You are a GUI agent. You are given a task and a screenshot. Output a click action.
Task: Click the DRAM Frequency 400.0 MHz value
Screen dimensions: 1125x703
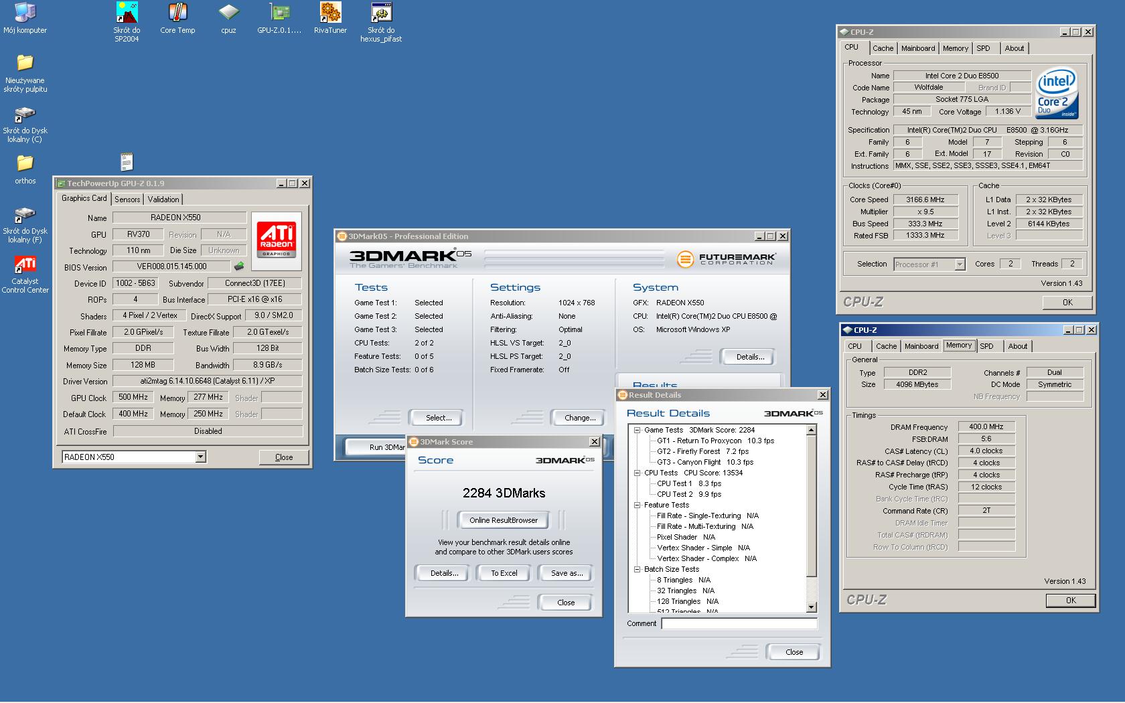click(986, 426)
